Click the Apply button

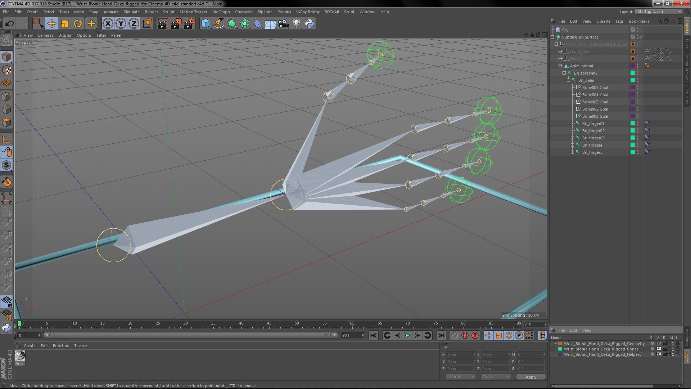(531, 377)
